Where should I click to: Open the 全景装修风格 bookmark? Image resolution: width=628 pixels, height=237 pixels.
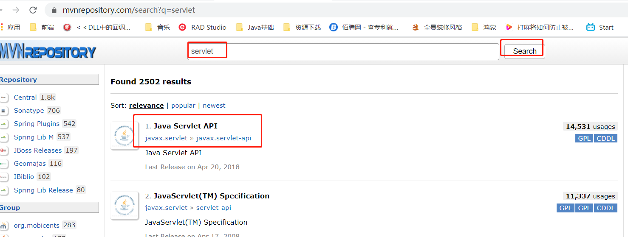pyautogui.click(x=437, y=27)
